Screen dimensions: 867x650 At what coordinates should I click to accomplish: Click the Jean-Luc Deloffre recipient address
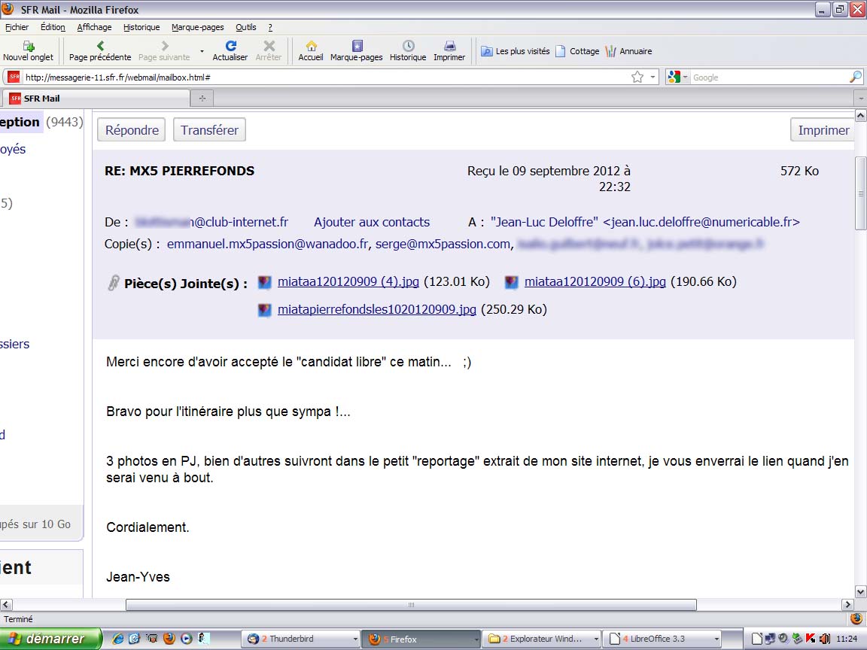pos(645,222)
